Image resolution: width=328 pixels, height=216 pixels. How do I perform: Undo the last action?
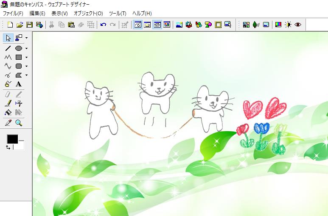pos(103,25)
